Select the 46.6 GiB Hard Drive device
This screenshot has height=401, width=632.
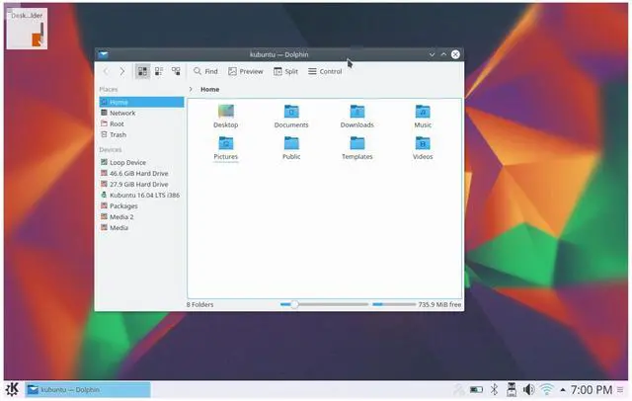point(138,173)
